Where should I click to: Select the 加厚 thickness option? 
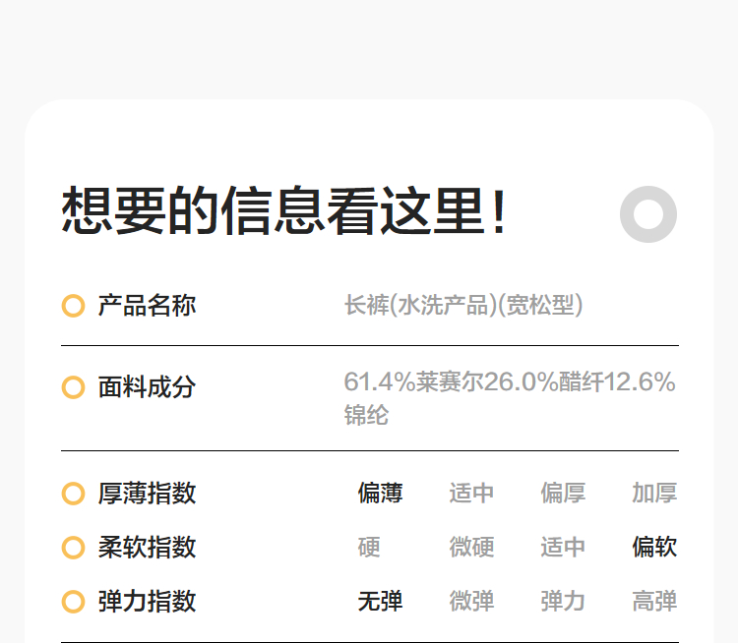pos(654,493)
